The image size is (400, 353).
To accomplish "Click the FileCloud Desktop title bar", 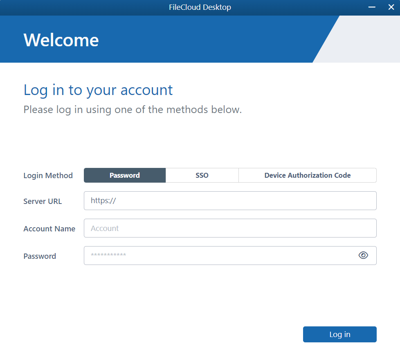I will tap(200, 7).
